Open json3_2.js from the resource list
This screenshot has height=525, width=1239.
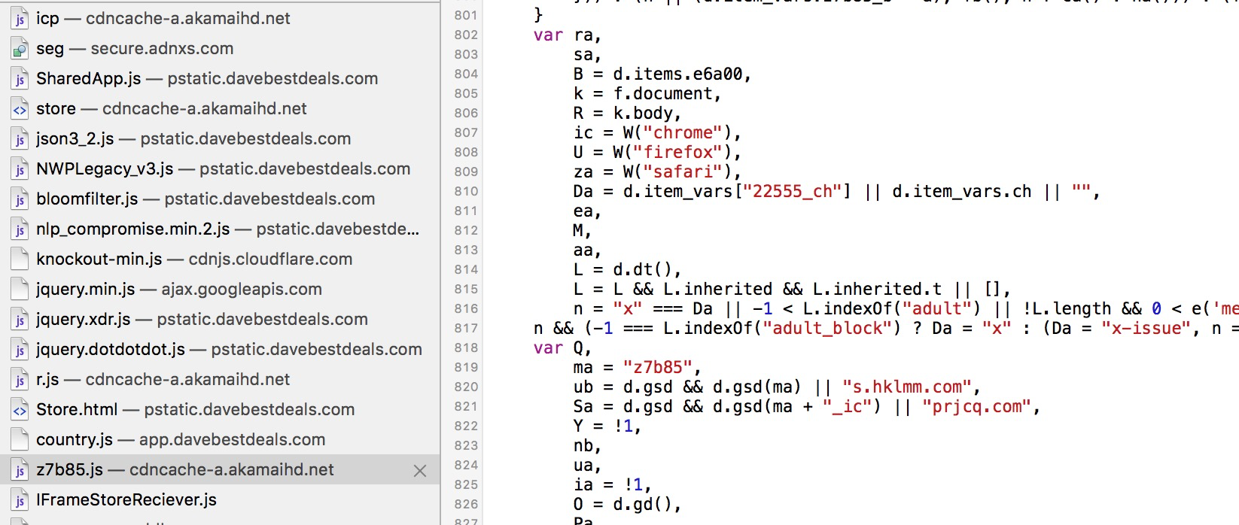[x=193, y=139]
